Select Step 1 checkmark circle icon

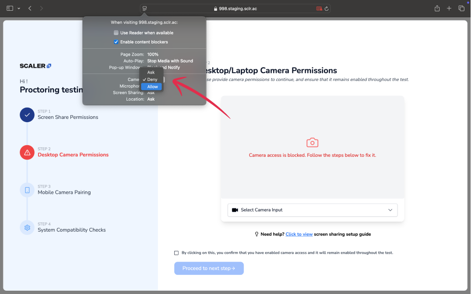(x=27, y=115)
